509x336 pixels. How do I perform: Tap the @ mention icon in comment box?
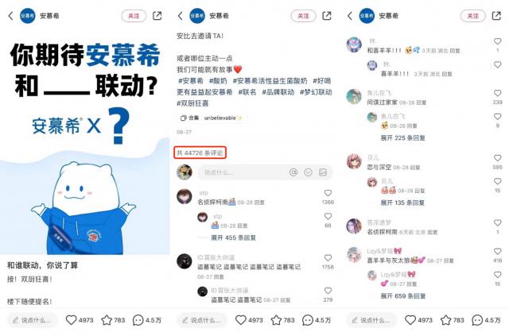(293, 172)
